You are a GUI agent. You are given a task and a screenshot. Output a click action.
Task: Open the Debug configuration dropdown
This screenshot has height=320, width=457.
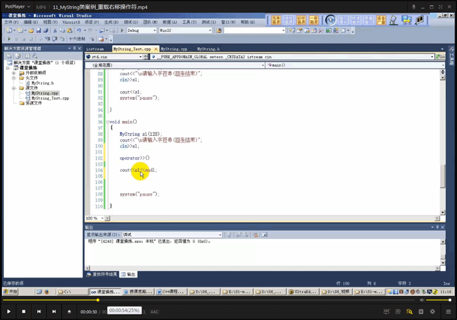pyautogui.click(x=153, y=30)
